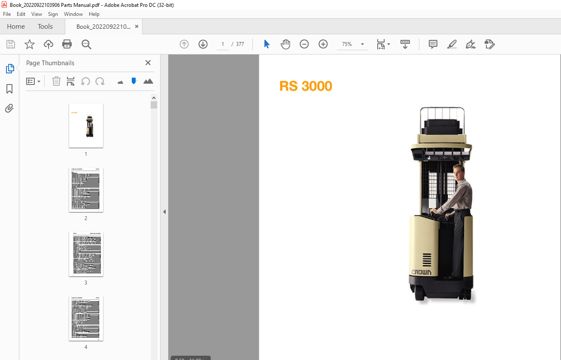The width and height of the screenshot is (561, 360).
Task: Zoom in with plus icon
Action: [323, 44]
